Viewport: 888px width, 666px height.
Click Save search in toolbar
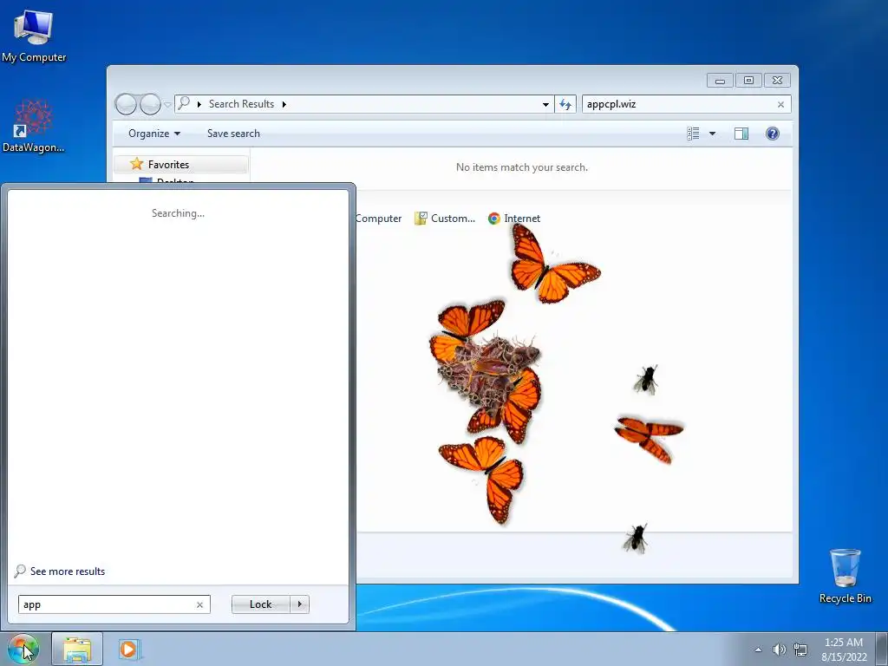tap(233, 134)
